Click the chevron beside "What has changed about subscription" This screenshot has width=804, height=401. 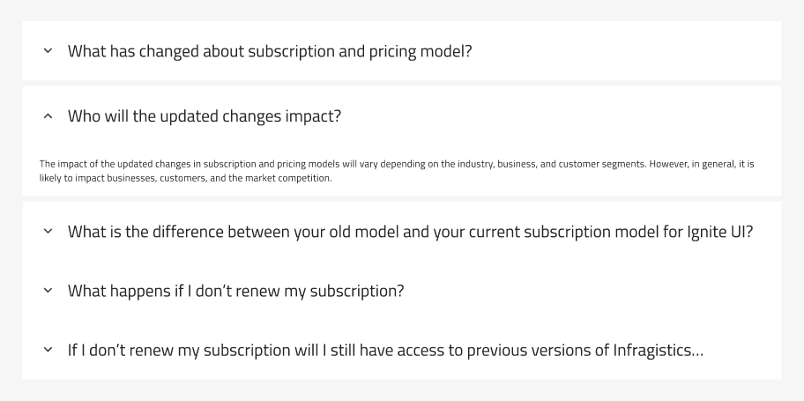48,51
